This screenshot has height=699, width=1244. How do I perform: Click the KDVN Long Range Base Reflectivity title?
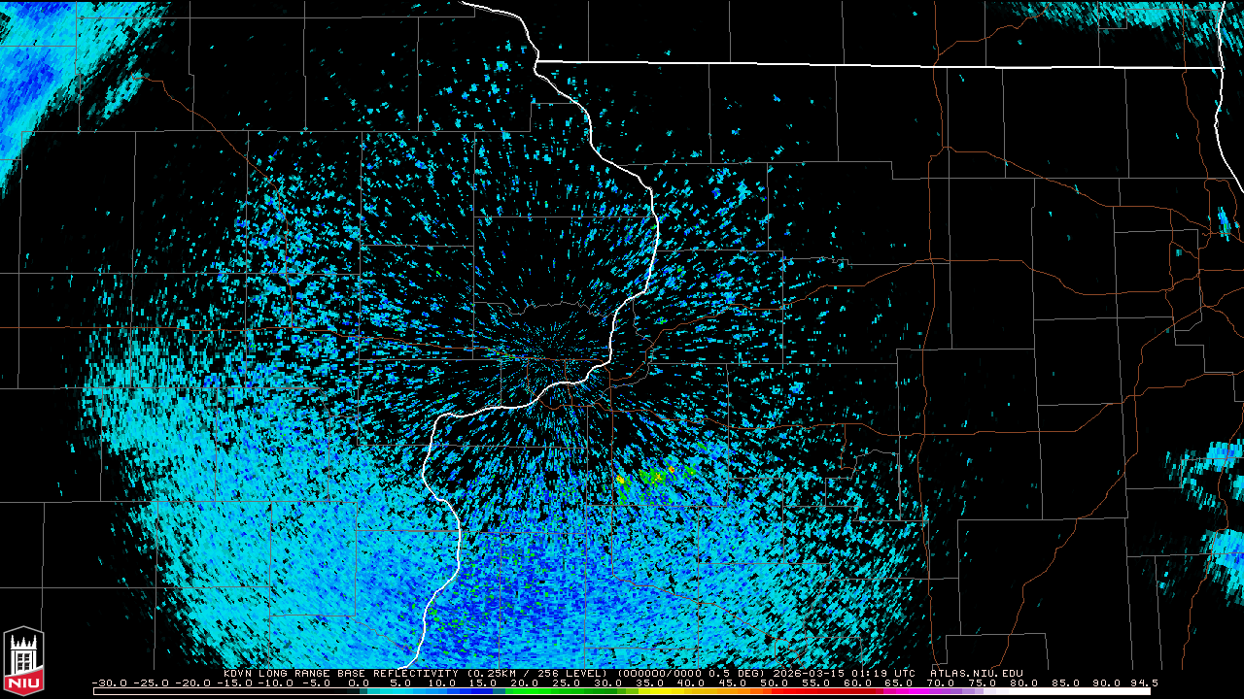342,673
